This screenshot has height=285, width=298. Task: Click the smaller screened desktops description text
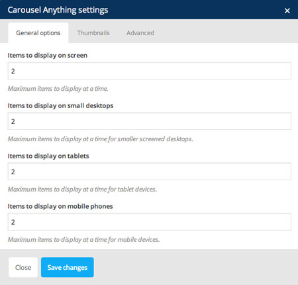101,139
